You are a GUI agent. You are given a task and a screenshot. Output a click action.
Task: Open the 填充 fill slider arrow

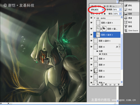coord(120,14)
